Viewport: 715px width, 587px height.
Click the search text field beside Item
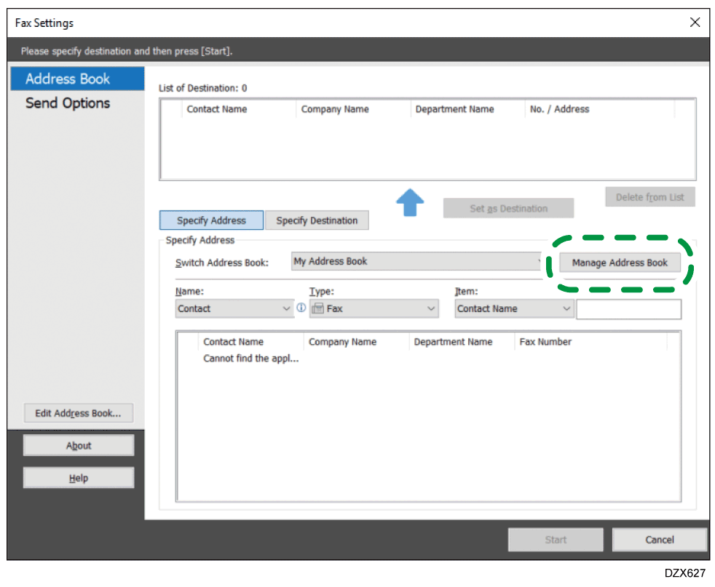coord(628,309)
